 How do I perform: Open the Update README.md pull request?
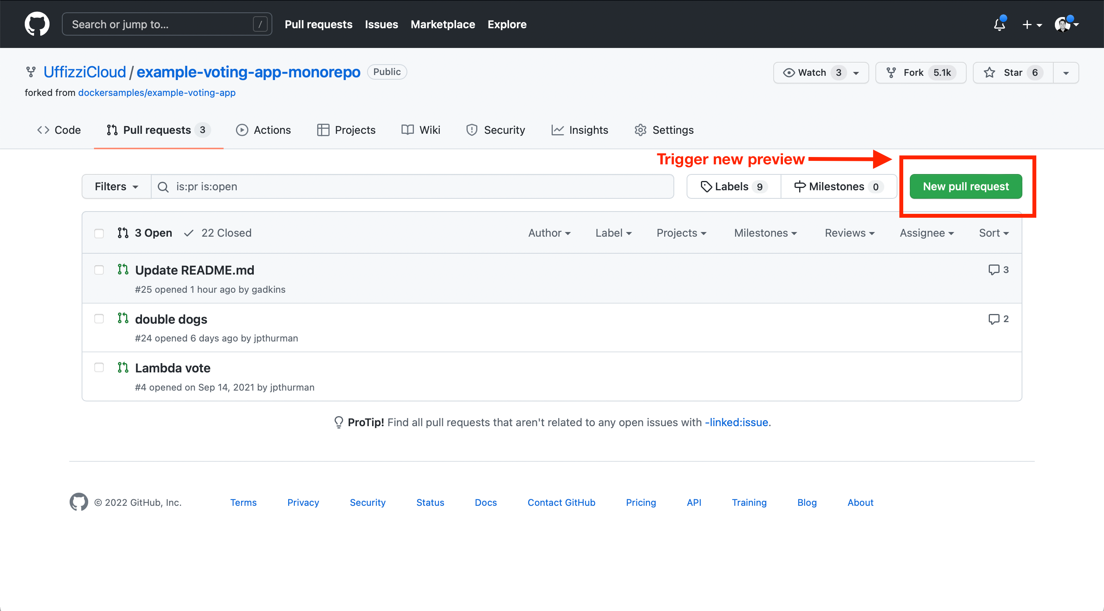point(195,270)
